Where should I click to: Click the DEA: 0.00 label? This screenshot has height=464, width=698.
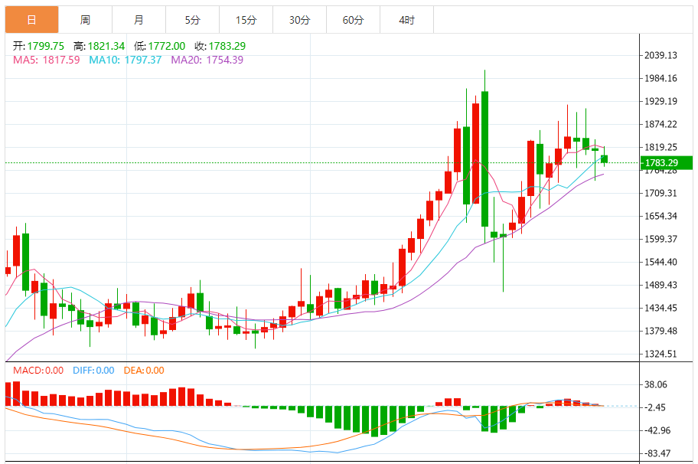142,371
